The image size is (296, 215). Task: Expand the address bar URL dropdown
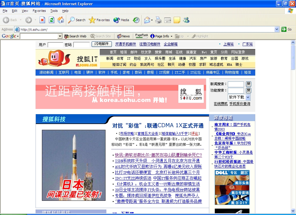(x=277, y=29)
